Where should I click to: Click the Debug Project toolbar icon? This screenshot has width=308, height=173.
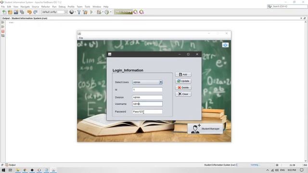99,12
